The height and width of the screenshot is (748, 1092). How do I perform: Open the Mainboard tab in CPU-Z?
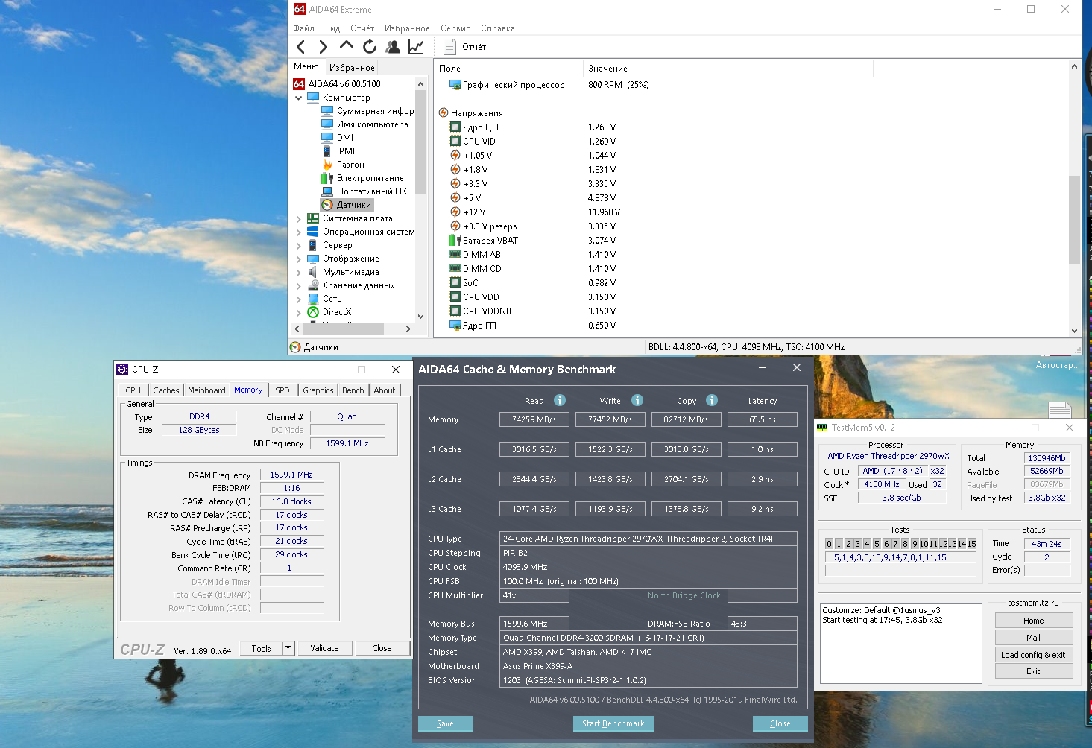pos(206,390)
